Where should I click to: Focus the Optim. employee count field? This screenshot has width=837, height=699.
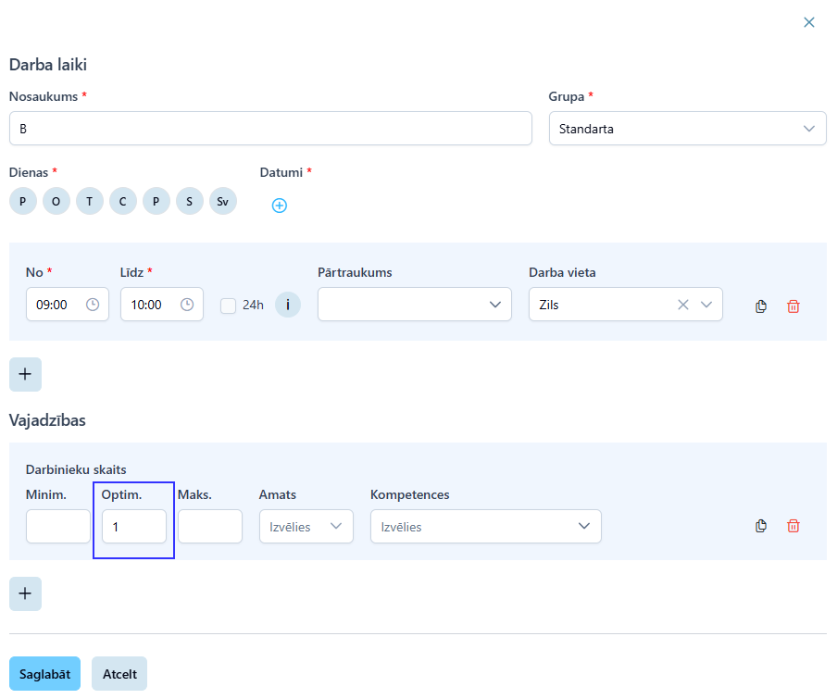[134, 526]
